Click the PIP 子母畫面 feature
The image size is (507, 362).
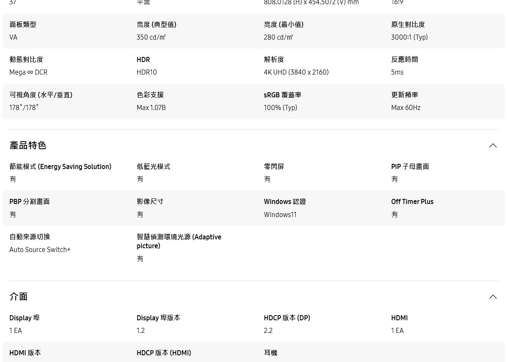(410, 166)
